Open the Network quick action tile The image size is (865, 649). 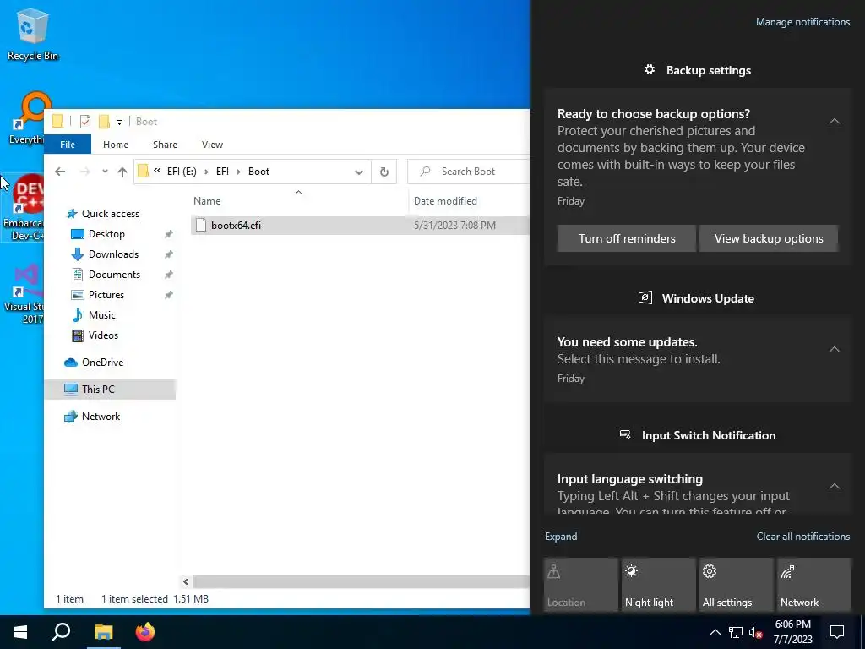click(x=814, y=585)
